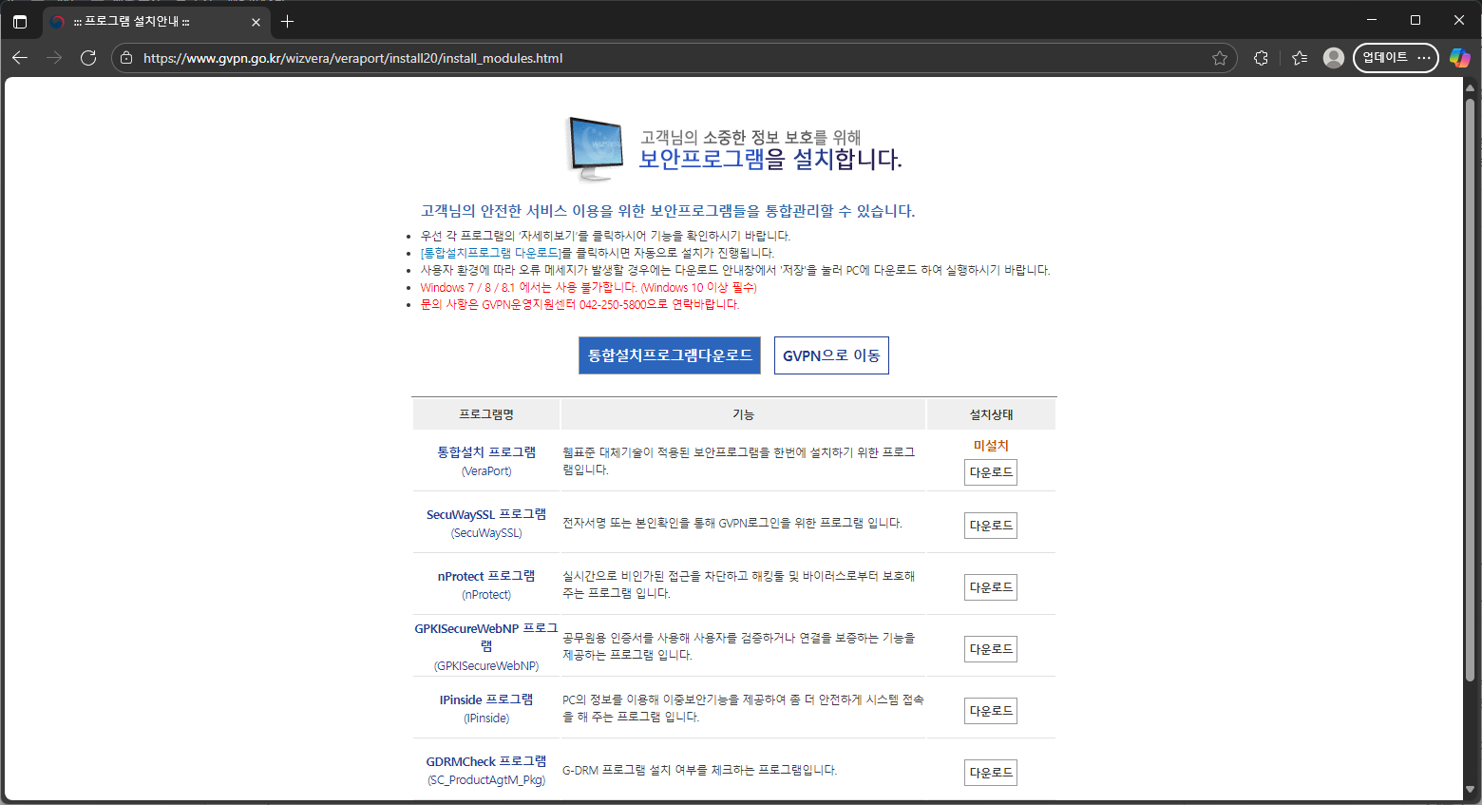Bookmark this page with star icon
The height and width of the screenshot is (805, 1482).
(x=1220, y=58)
